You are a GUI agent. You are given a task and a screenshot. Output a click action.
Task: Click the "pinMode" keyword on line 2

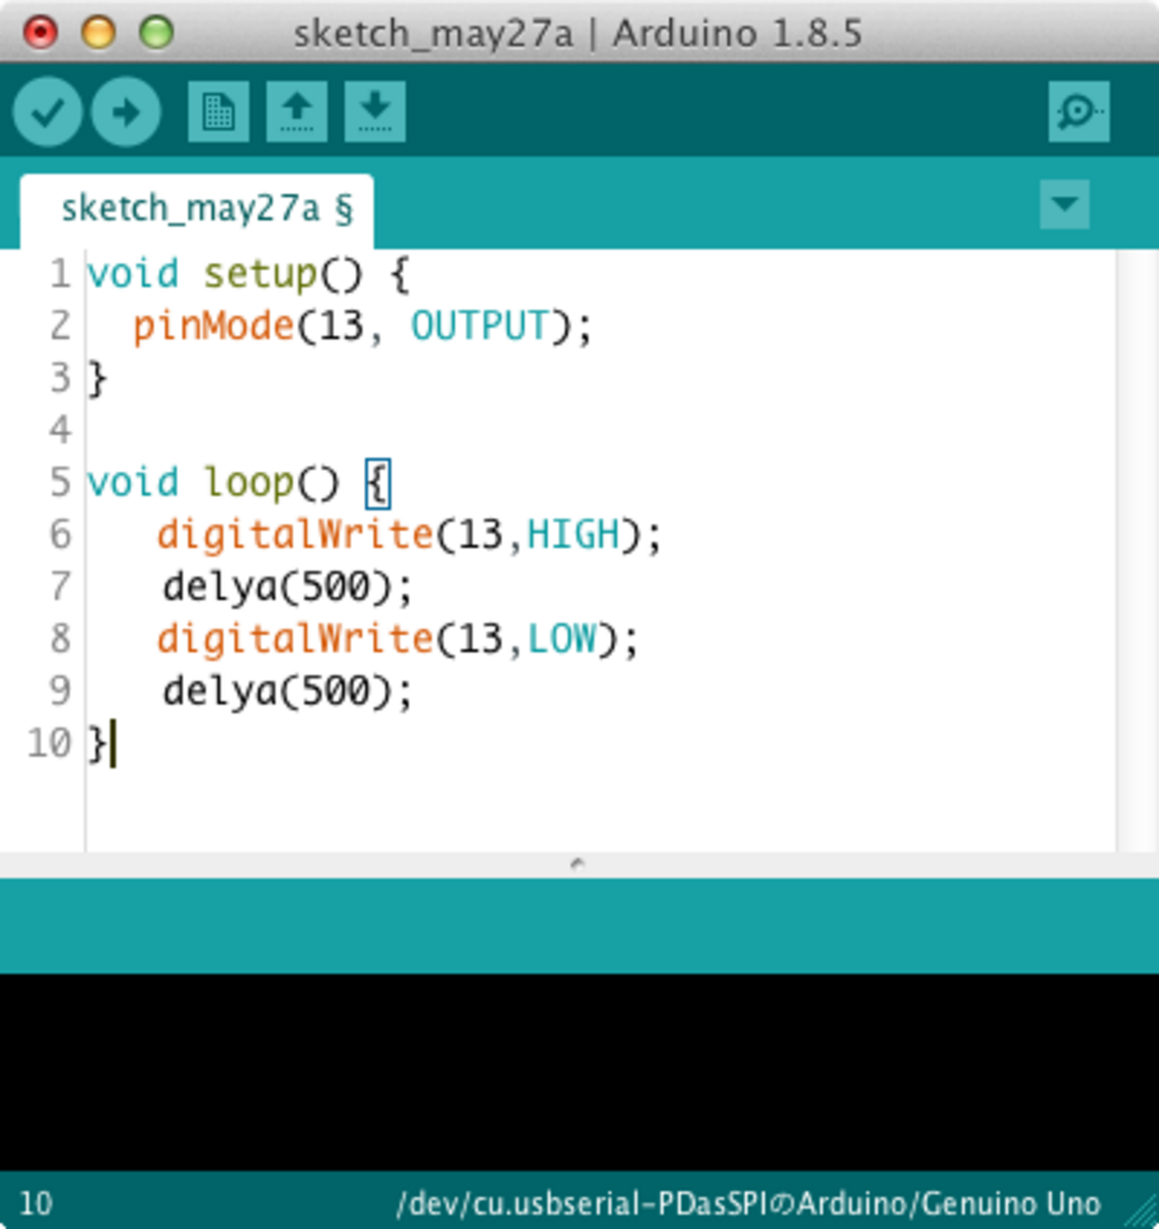(214, 326)
